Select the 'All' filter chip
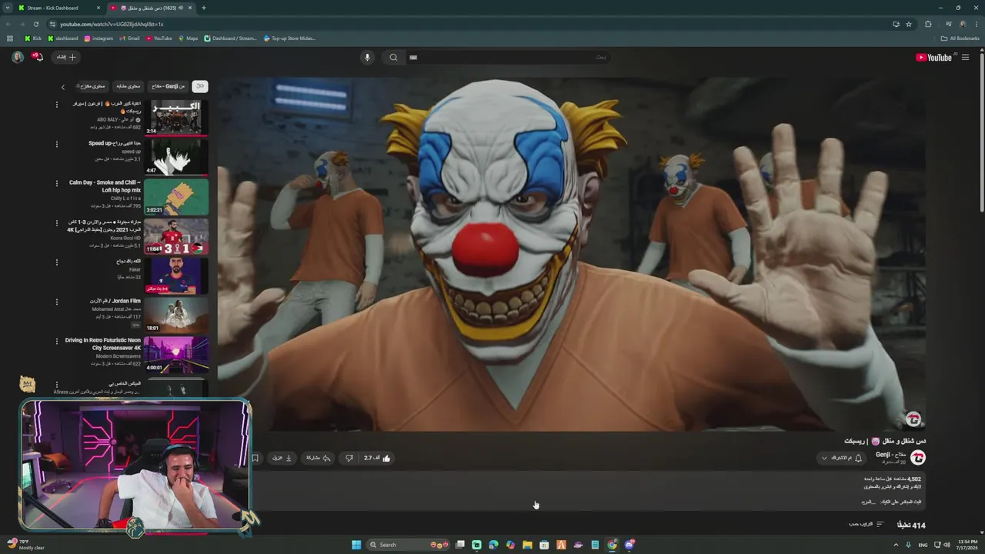The height and width of the screenshot is (554, 985). [200, 86]
